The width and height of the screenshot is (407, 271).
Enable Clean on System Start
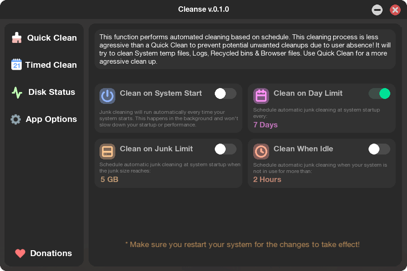225,93
